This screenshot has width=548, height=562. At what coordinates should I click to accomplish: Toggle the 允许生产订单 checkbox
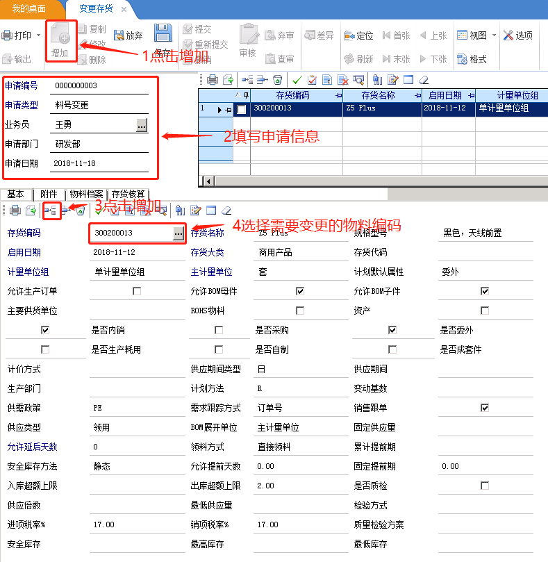137,291
